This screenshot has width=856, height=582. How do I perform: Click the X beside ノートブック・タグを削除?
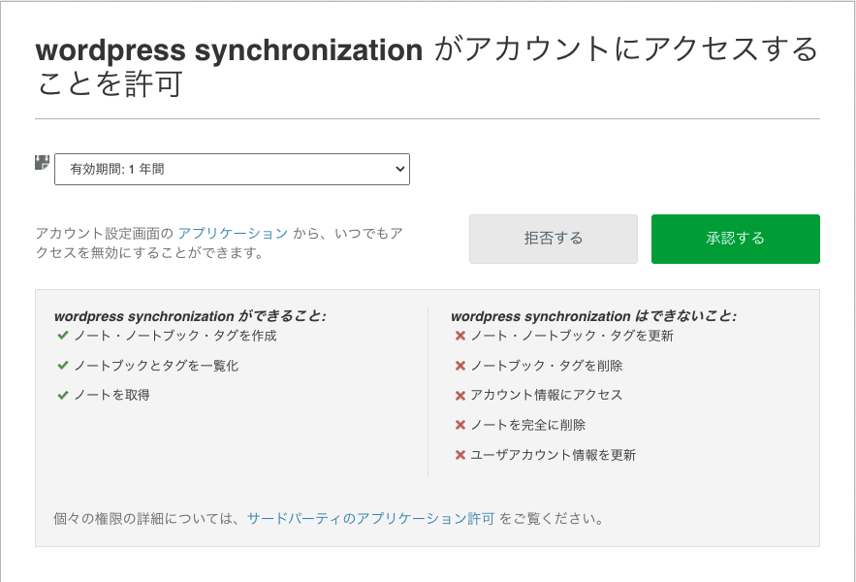click(460, 366)
